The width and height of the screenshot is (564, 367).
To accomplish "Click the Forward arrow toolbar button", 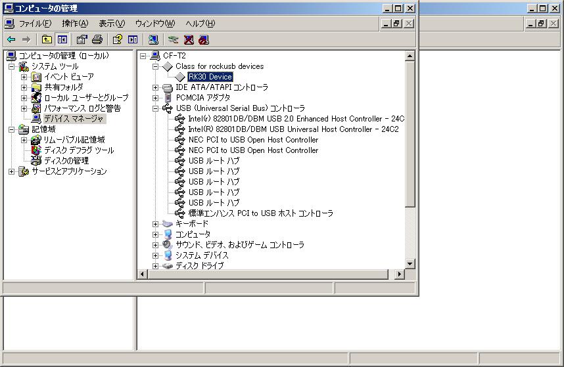I will click(26, 39).
